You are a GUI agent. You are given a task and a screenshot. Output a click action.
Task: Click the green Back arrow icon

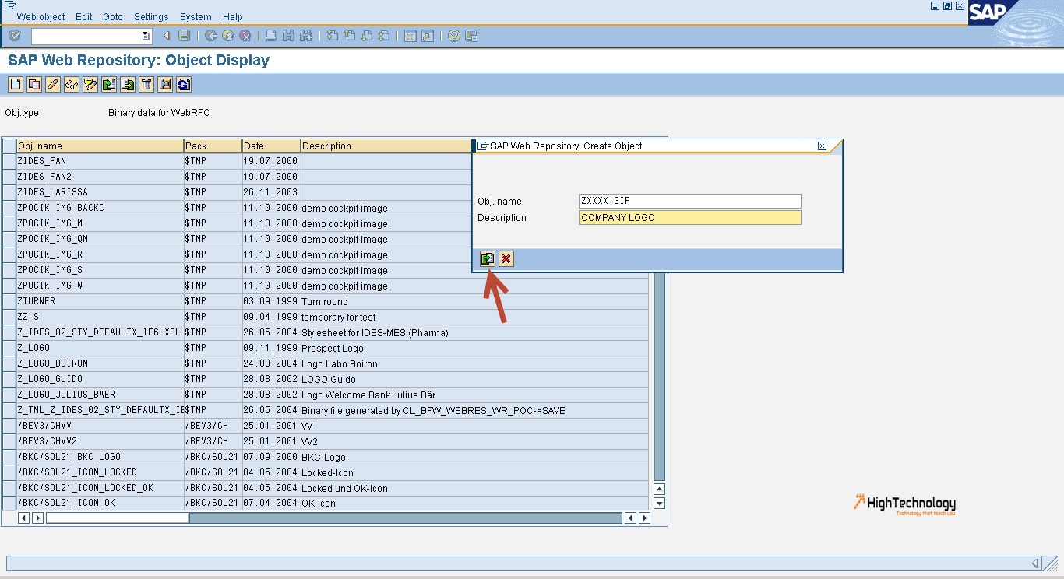211,36
